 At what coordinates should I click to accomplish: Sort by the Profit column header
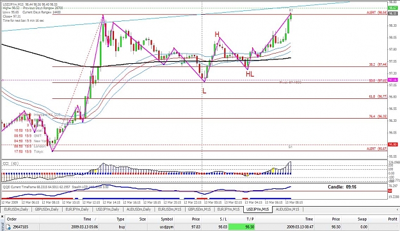392,219
